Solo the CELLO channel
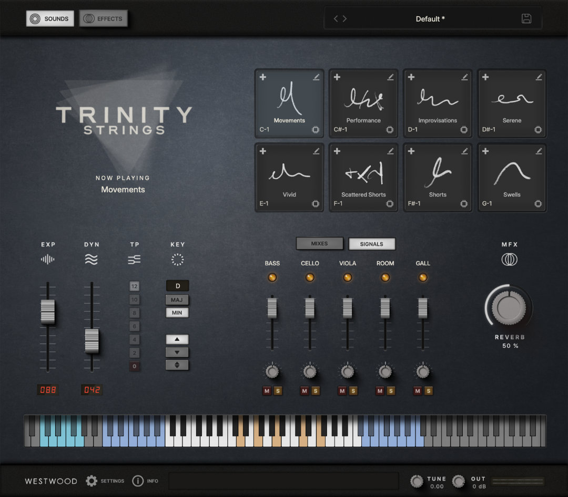The width and height of the screenshot is (568, 497). (x=316, y=391)
